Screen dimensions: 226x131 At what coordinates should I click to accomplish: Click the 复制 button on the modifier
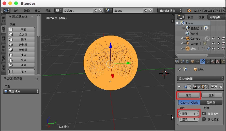click(x=212, y=95)
